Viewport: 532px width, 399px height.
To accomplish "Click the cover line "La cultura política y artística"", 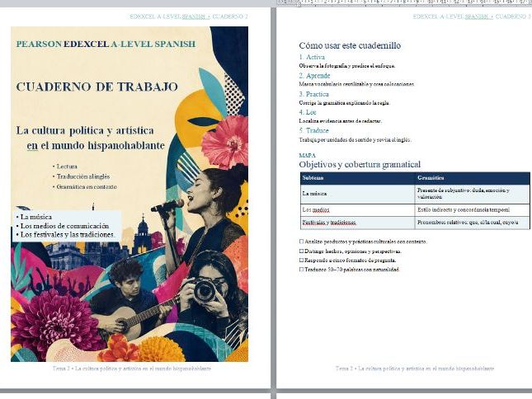I will (x=85, y=130).
